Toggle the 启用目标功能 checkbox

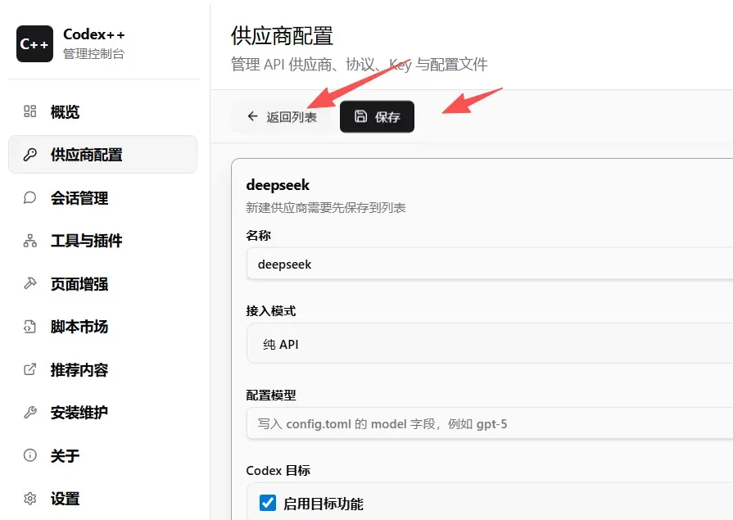(x=267, y=503)
